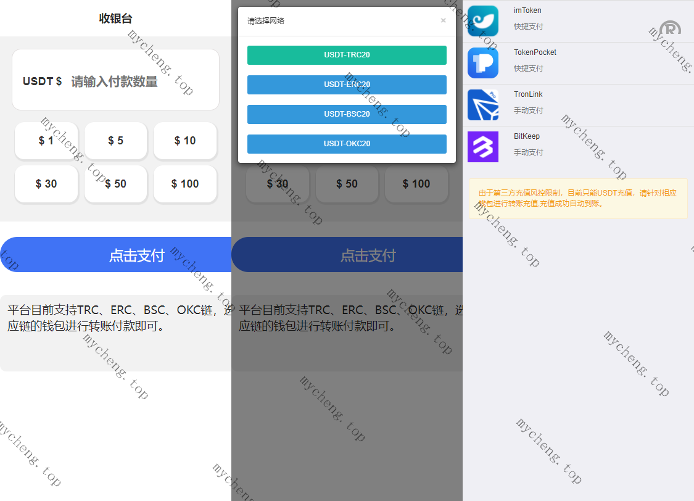Click the yellow USDT recharge notice box
The width and height of the screenshot is (694, 501).
578,198
